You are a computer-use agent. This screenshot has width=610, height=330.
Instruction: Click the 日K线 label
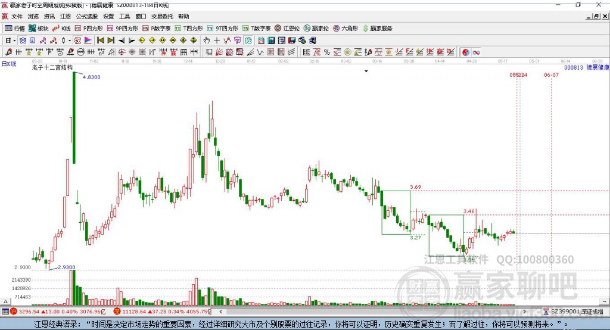9,64
